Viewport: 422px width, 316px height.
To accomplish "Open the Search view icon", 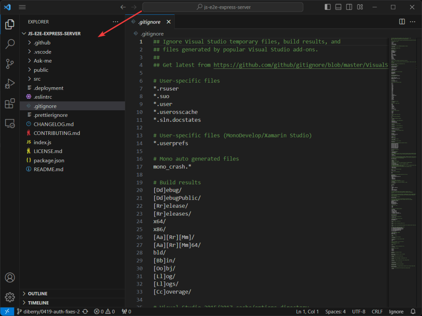I will [x=10, y=44].
